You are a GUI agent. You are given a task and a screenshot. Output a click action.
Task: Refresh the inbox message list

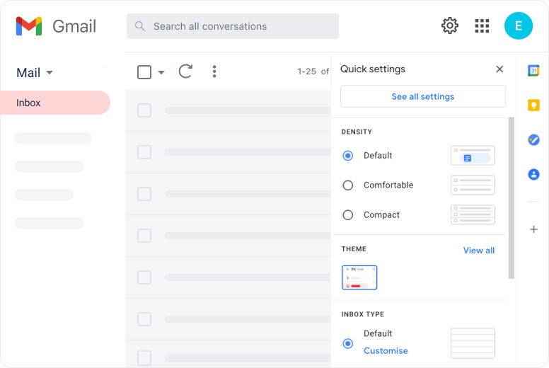tap(185, 71)
